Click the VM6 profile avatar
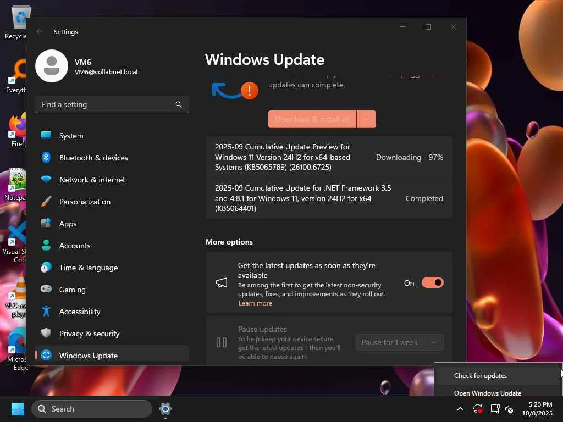563x422 pixels. coord(52,66)
